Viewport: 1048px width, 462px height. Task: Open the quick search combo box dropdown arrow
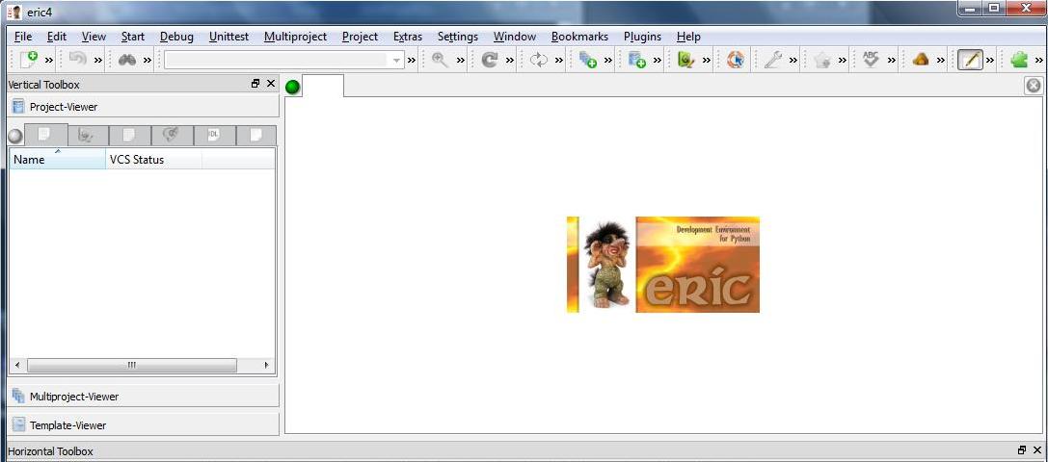tap(396, 60)
